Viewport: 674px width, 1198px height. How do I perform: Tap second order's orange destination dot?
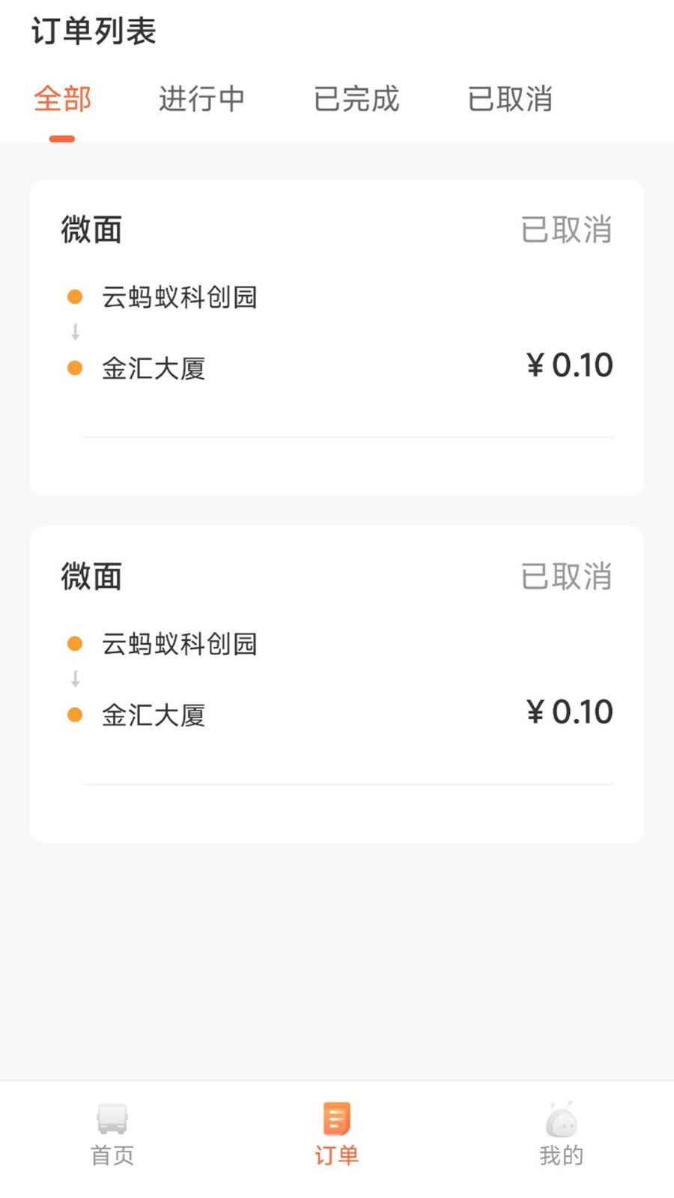(75, 715)
